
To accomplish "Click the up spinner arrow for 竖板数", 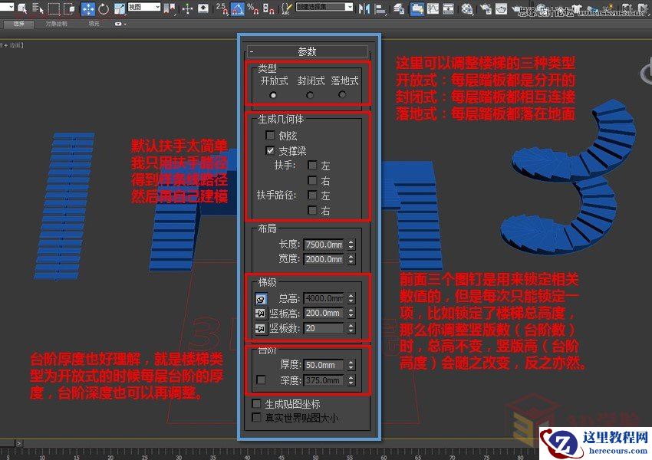I will [x=351, y=324].
